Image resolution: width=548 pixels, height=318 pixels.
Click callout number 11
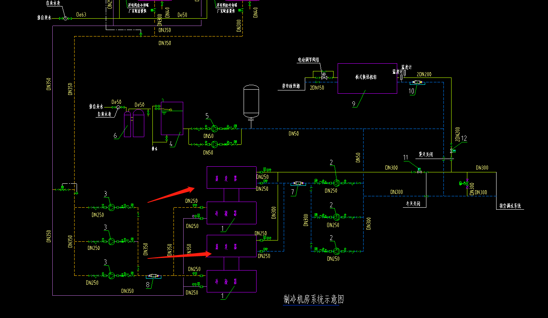pos(406,157)
